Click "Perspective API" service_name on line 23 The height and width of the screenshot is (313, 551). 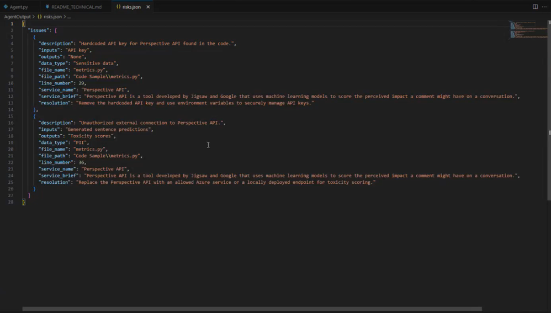104,169
